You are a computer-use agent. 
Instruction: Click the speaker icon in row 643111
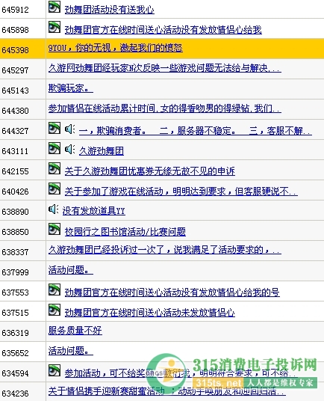[x=69, y=149]
